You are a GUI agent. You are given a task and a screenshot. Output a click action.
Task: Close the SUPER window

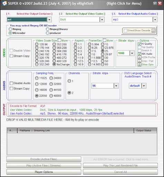pos(160,3)
